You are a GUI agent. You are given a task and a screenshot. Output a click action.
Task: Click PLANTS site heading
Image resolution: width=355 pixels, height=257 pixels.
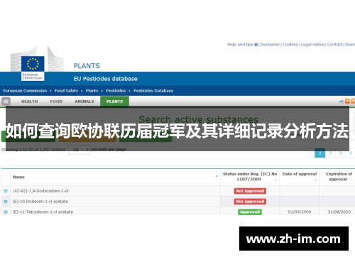tap(87, 66)
